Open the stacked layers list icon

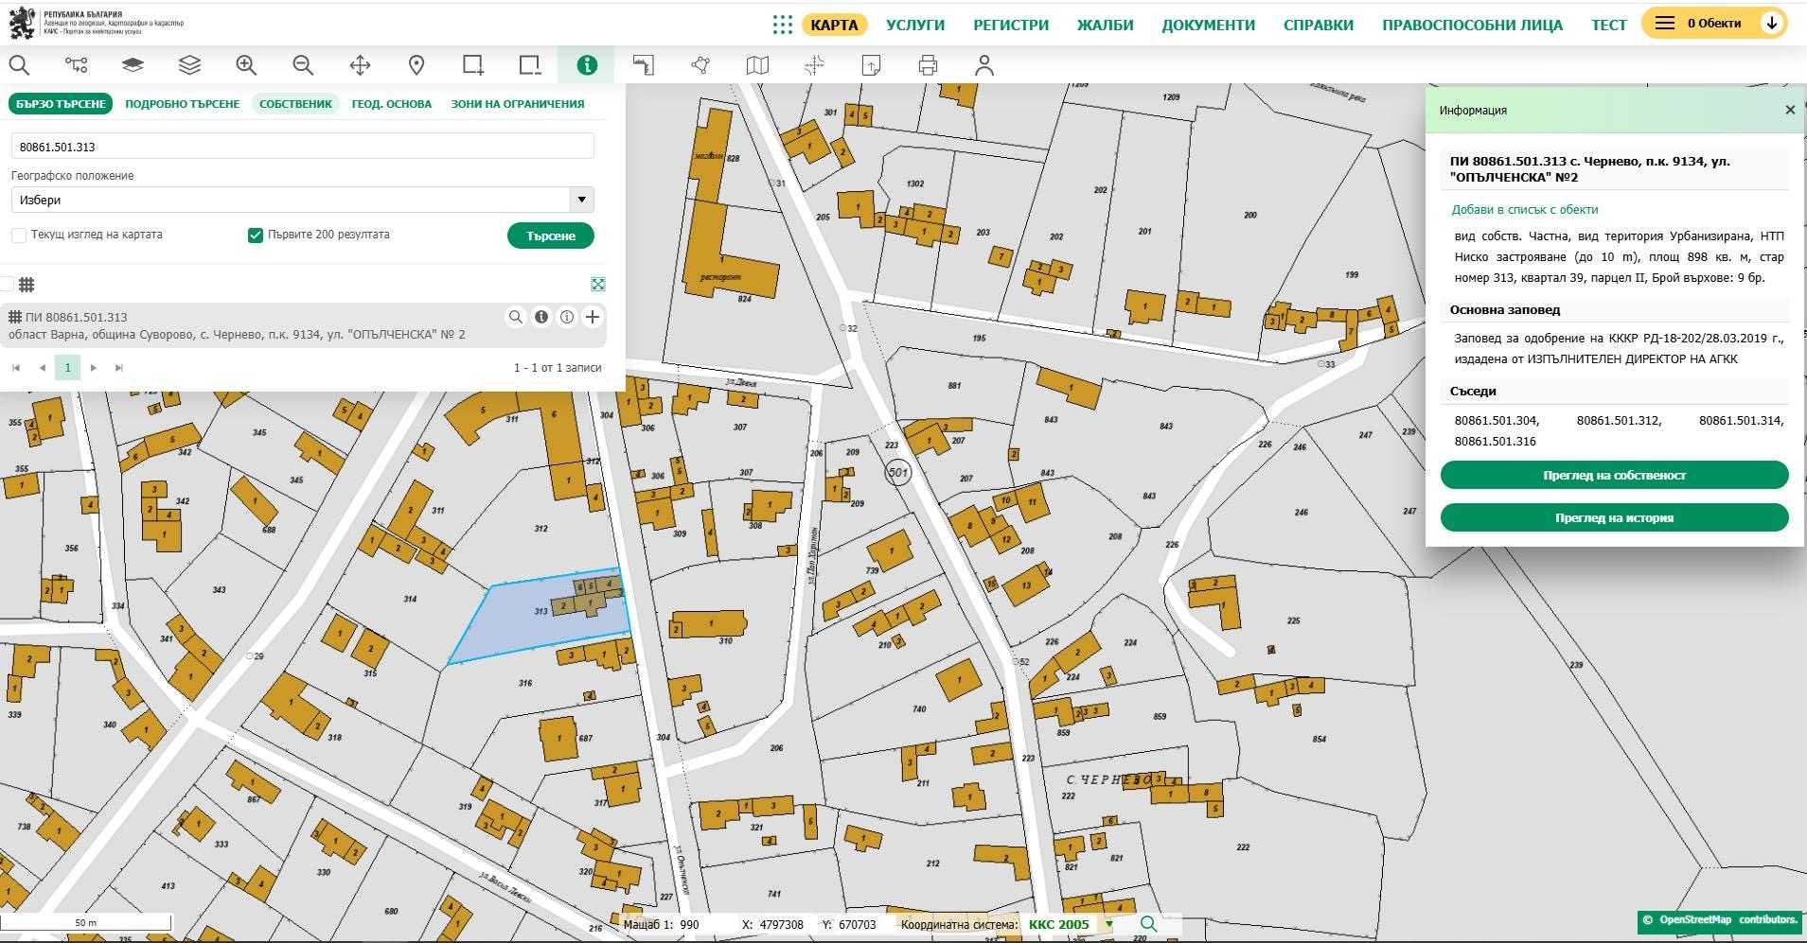tap(189, 65)
